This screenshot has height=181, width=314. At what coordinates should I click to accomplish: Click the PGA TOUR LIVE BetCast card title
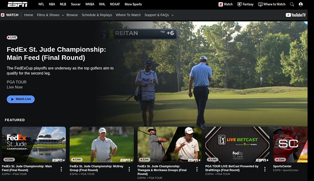point(232,168)
